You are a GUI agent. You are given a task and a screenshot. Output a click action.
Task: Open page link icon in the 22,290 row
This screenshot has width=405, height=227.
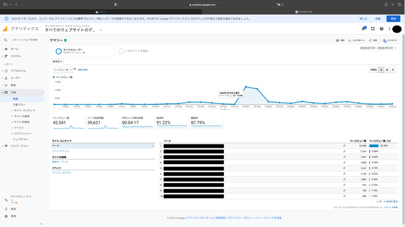[x=344, y=146]
